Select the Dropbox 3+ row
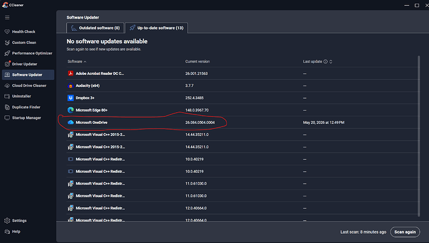 click(243, 98)
